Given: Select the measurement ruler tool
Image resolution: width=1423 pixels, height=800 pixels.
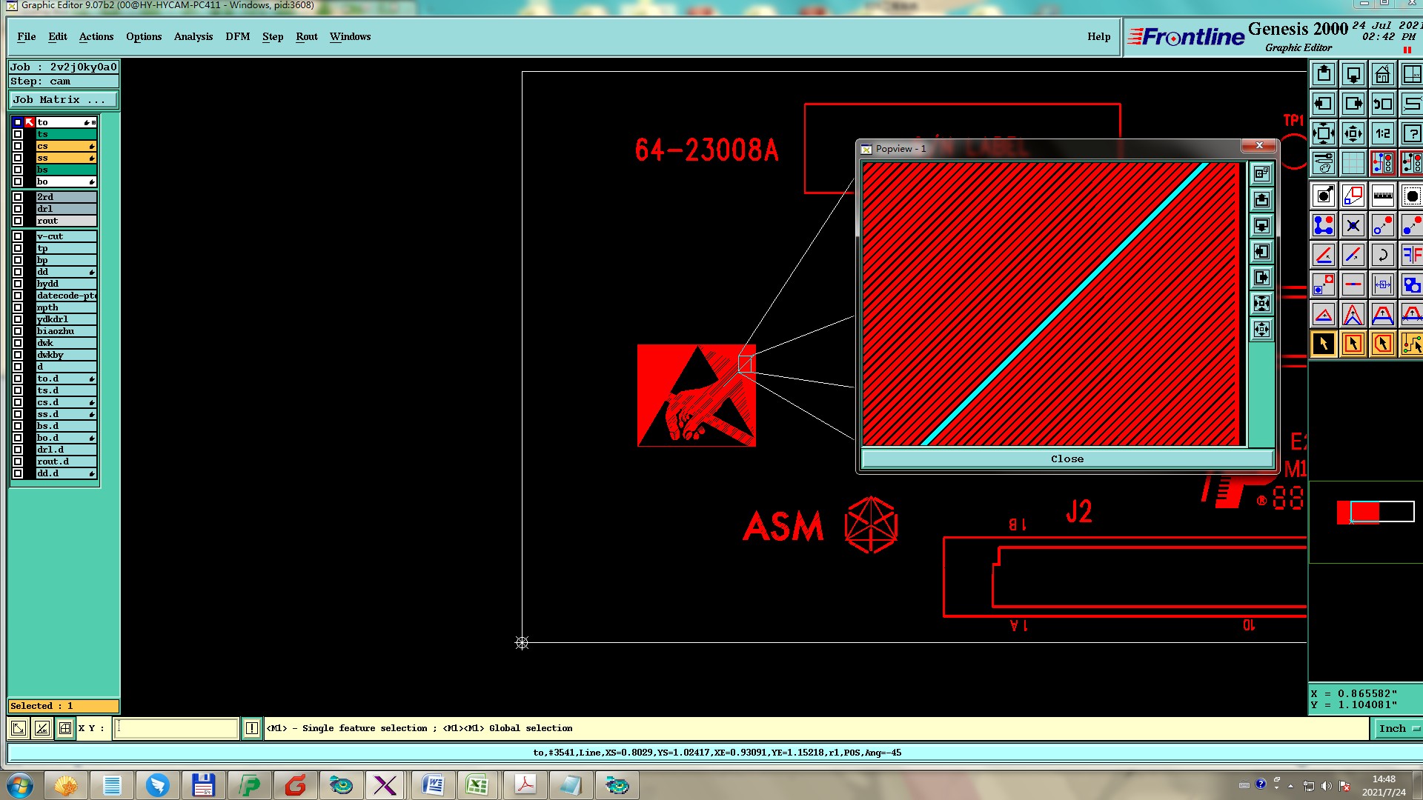Looking at the screenshot, I should (x=1382, y=196).
